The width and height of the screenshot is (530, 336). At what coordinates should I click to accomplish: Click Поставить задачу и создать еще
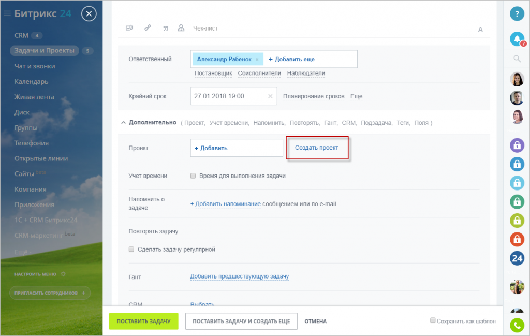tap(241, 321)
